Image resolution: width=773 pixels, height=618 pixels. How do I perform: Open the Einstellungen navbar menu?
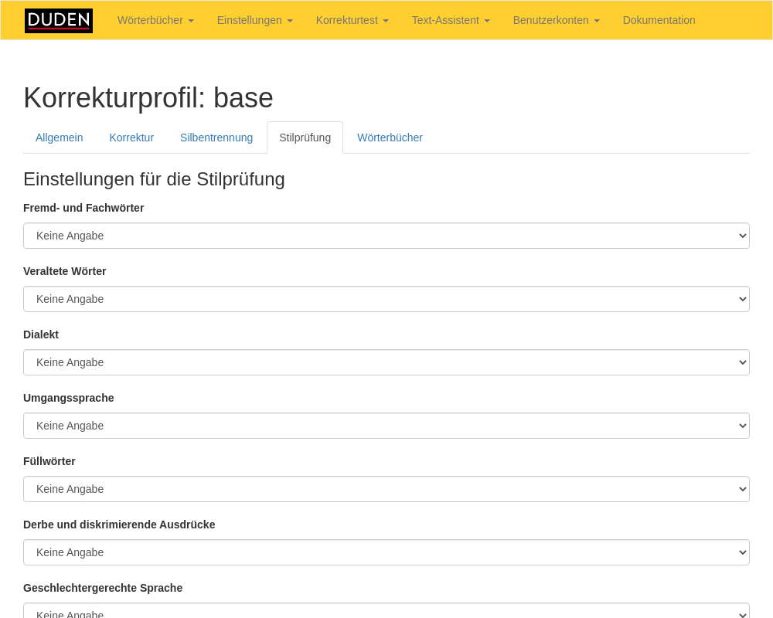(254, 20)
